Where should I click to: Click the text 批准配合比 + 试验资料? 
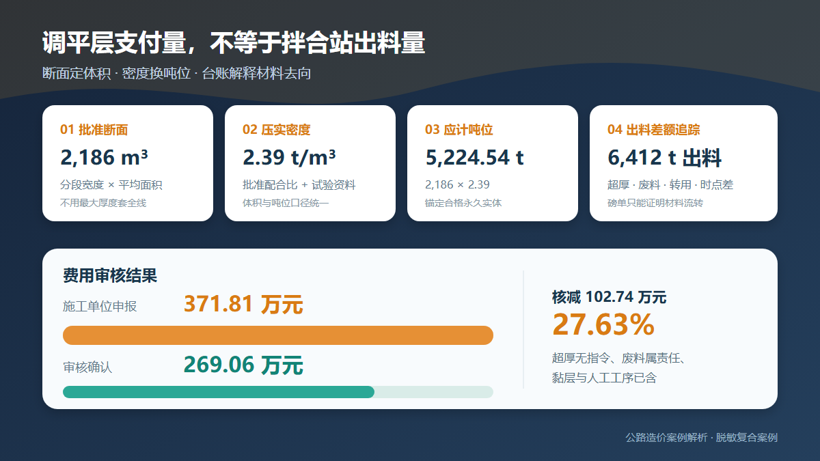click(x=299, y=185)
